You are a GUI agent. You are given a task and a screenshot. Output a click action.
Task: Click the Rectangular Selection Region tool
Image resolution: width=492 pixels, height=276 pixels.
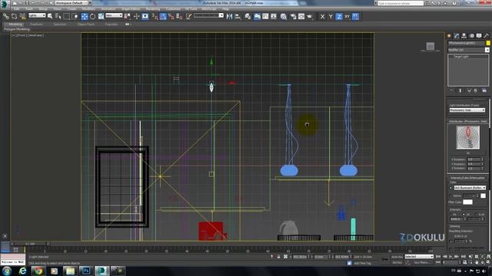coord(67,16)
